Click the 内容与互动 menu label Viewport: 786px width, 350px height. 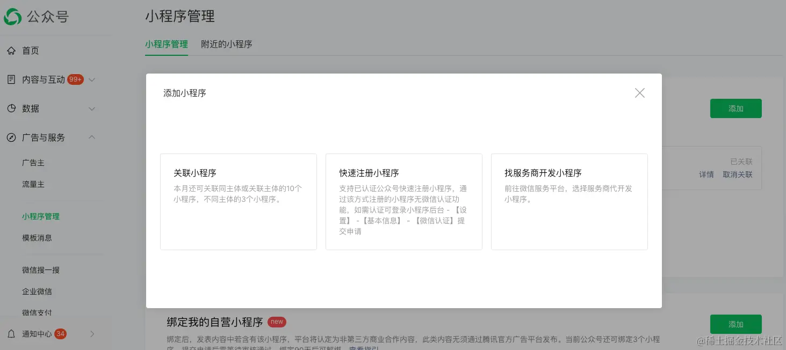[x=44, y=79]
